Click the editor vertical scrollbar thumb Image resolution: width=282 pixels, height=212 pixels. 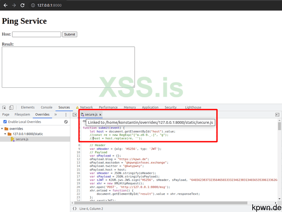point(279,126)
